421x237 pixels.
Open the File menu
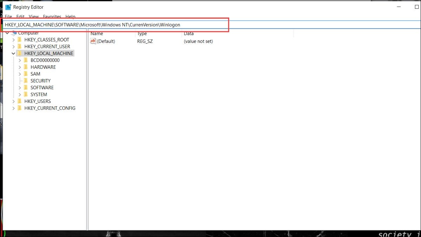point(8,17)
